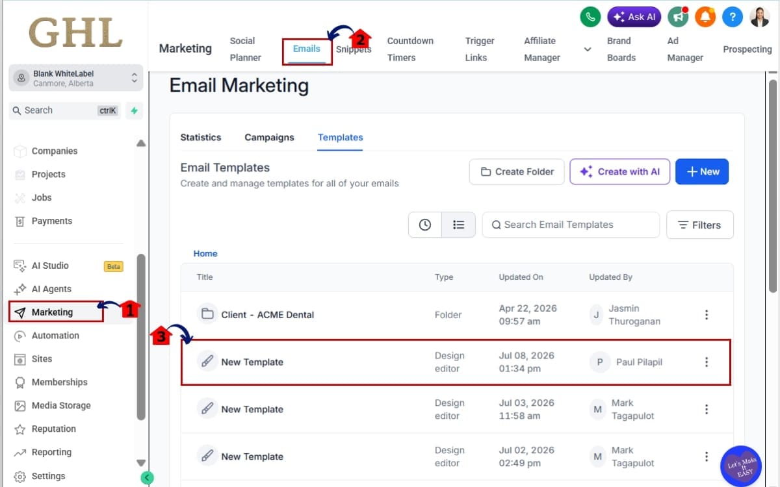Open options menu for Jul 02 template
The height and width of the screenshot is (487, 780).
coord(707,457)
